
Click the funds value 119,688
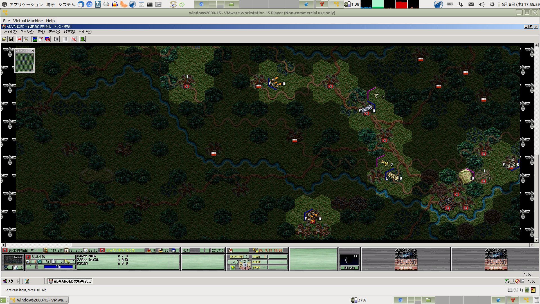point(57,251)
